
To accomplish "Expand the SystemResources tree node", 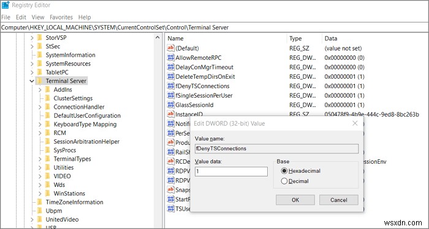I will pos(32,64).
